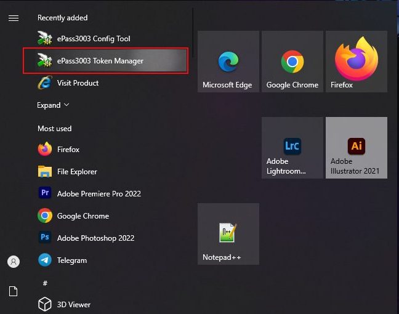Click the Adobe Photoshop Ps icon
Image resolution: width=399 pixels, height=314 pixels.
(x=45, y=237)
